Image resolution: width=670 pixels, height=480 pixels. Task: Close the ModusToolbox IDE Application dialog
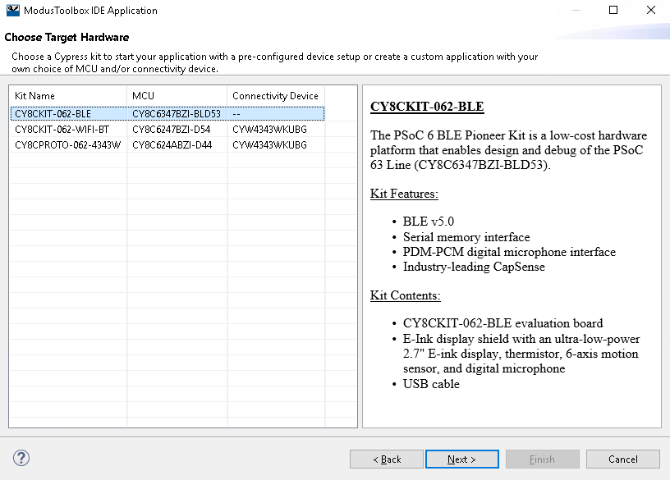[650, 11]
